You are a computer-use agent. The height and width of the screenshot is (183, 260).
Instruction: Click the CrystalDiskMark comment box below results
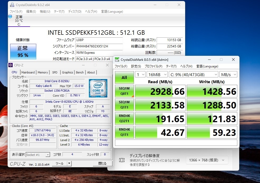tap(176, 143)
